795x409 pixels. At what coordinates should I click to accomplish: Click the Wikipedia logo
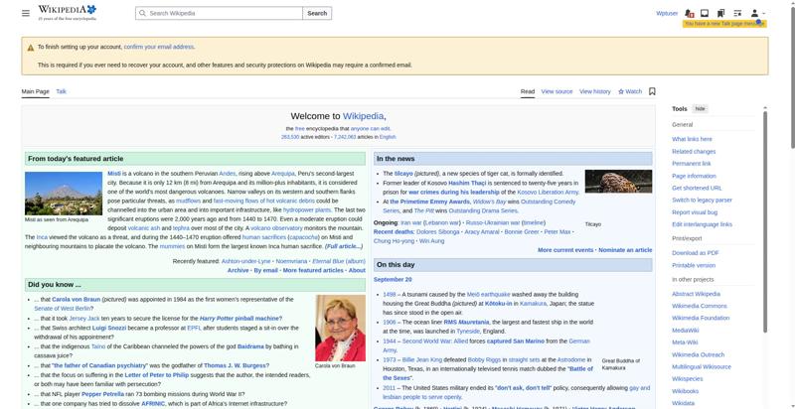click(x=67, y=13)
